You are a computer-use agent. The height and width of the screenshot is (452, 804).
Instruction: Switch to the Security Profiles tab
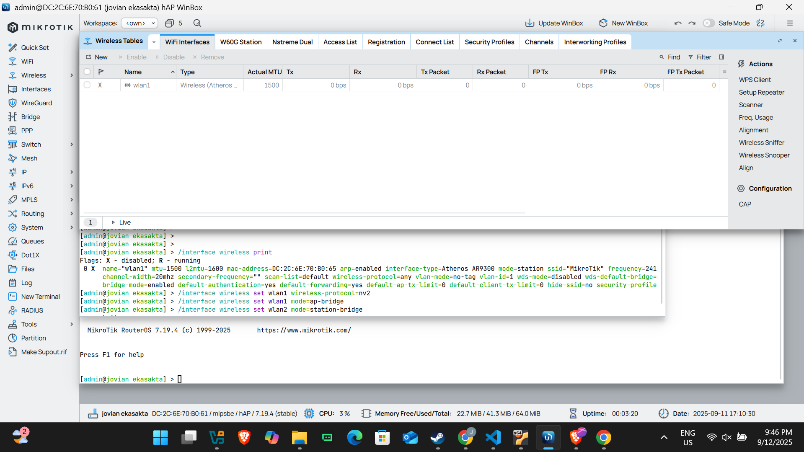[489, 42]
